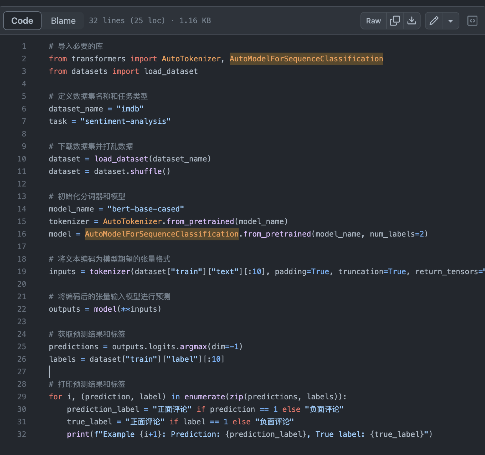Download the raw file
The width and height of the screenshot is (485, 455).
pos(412,21)
